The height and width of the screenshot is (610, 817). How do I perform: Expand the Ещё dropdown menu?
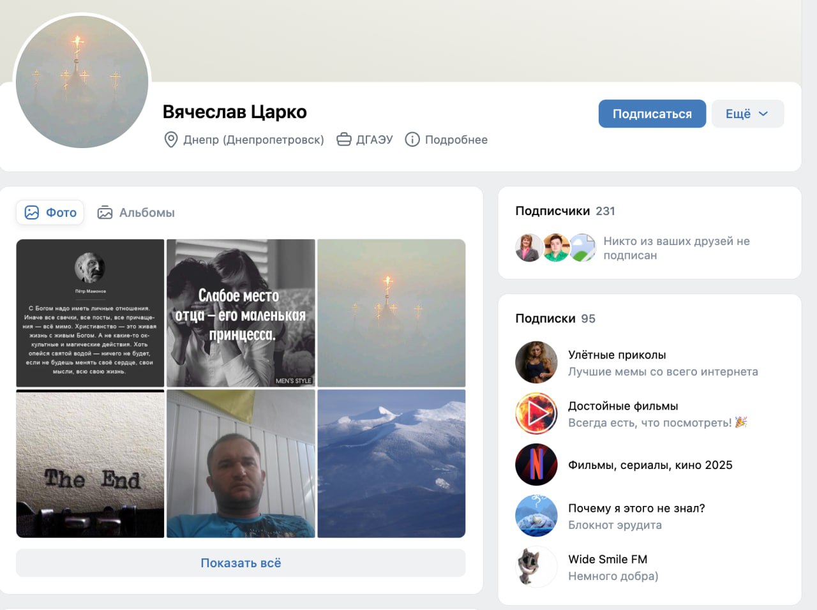pyautogui.click(x=747, y=114)
